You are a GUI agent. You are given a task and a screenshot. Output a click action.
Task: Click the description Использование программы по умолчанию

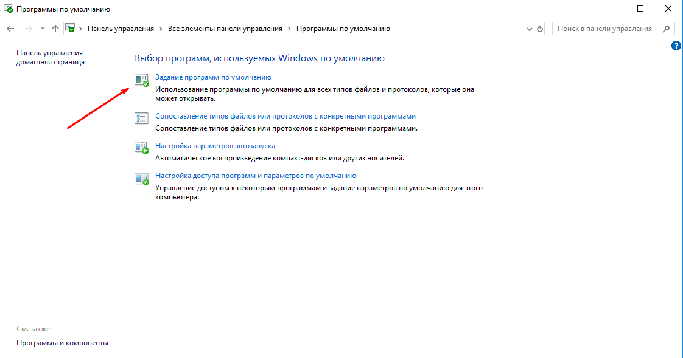[315, 94]
